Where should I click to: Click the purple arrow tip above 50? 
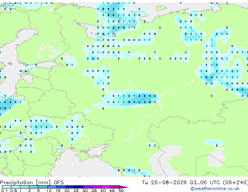(x=124, y=187)
